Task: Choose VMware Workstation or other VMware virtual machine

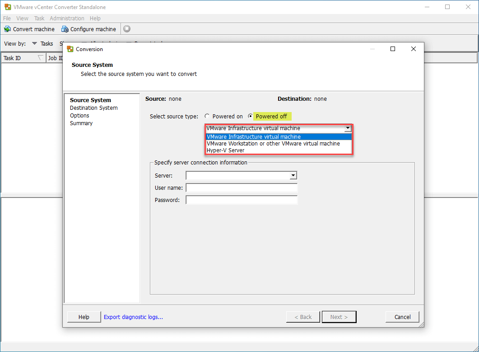Action: (x=273, y=144)
